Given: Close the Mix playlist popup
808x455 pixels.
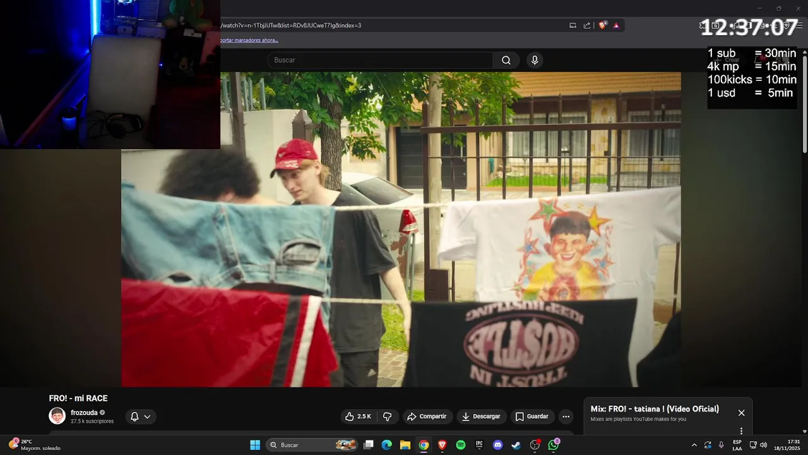Looking at the screenshot, I should [742, 413].
